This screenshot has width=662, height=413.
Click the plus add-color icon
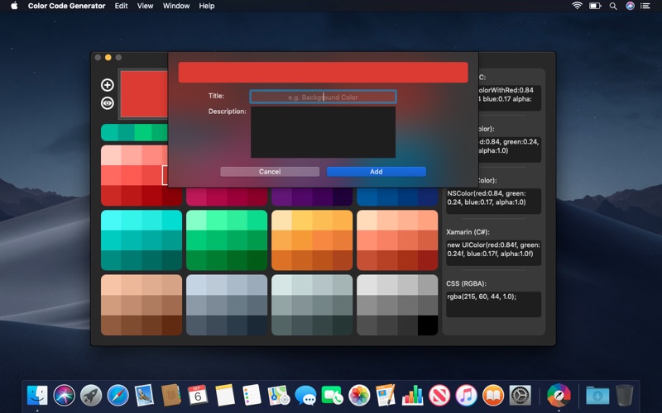tap(108, 85)
